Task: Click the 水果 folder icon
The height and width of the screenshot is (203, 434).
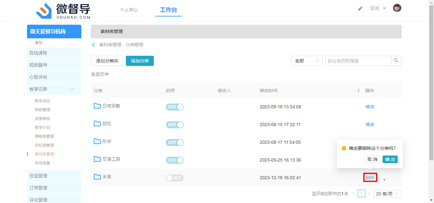Action: pos(97,177)
